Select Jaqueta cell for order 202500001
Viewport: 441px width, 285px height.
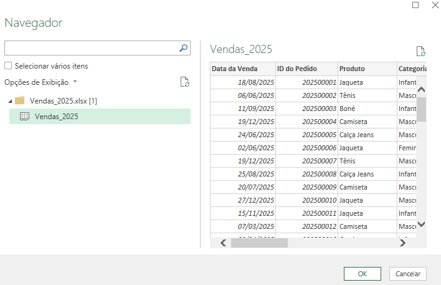point(367,82)
